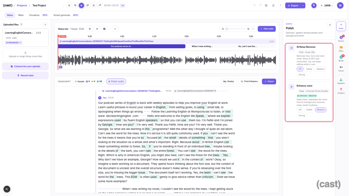Collapse the Uploaded files panel
Image resolution: width=349 pixels, height=196 pixels.
coord(45,24)
